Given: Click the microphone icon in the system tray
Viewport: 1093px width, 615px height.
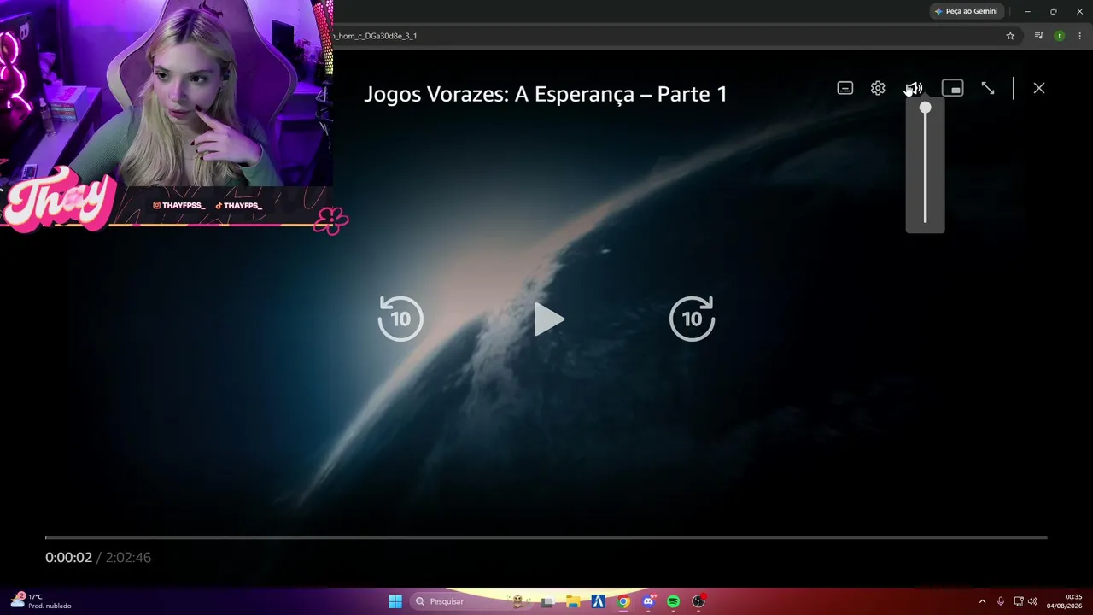Looking at the screenshot, I should coord(1001,601).
